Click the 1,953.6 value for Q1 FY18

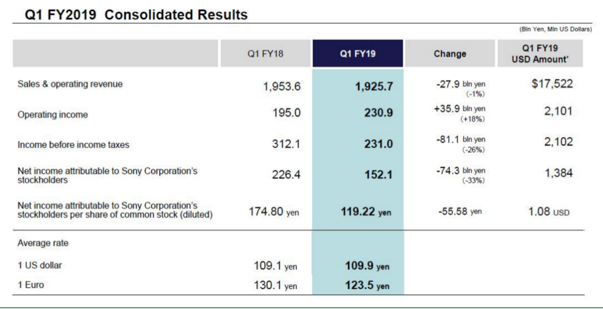click(x=282, y=86)
